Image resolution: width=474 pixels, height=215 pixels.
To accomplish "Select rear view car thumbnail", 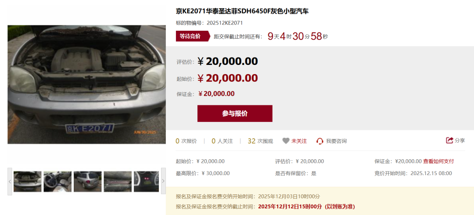I will [88, 182].
